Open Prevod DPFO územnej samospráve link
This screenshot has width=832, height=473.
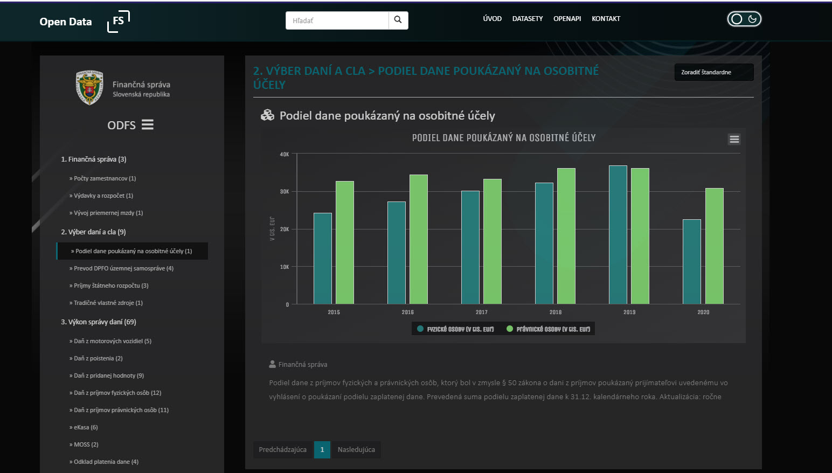pyautogui.click(x=123, y=268)
